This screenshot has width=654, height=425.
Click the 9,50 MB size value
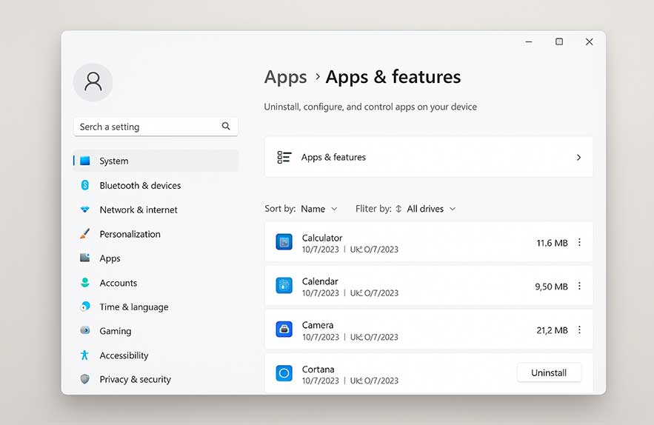coord(551,287)
